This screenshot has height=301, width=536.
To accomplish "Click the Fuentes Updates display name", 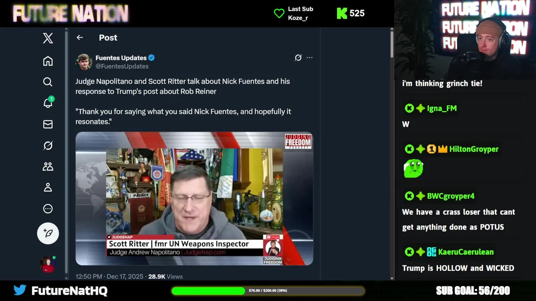I will click(121, 58).
